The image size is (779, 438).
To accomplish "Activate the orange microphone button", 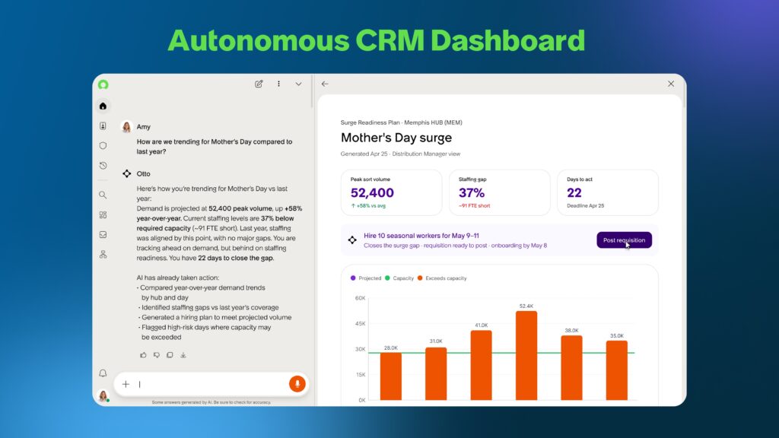I will 297,384.
